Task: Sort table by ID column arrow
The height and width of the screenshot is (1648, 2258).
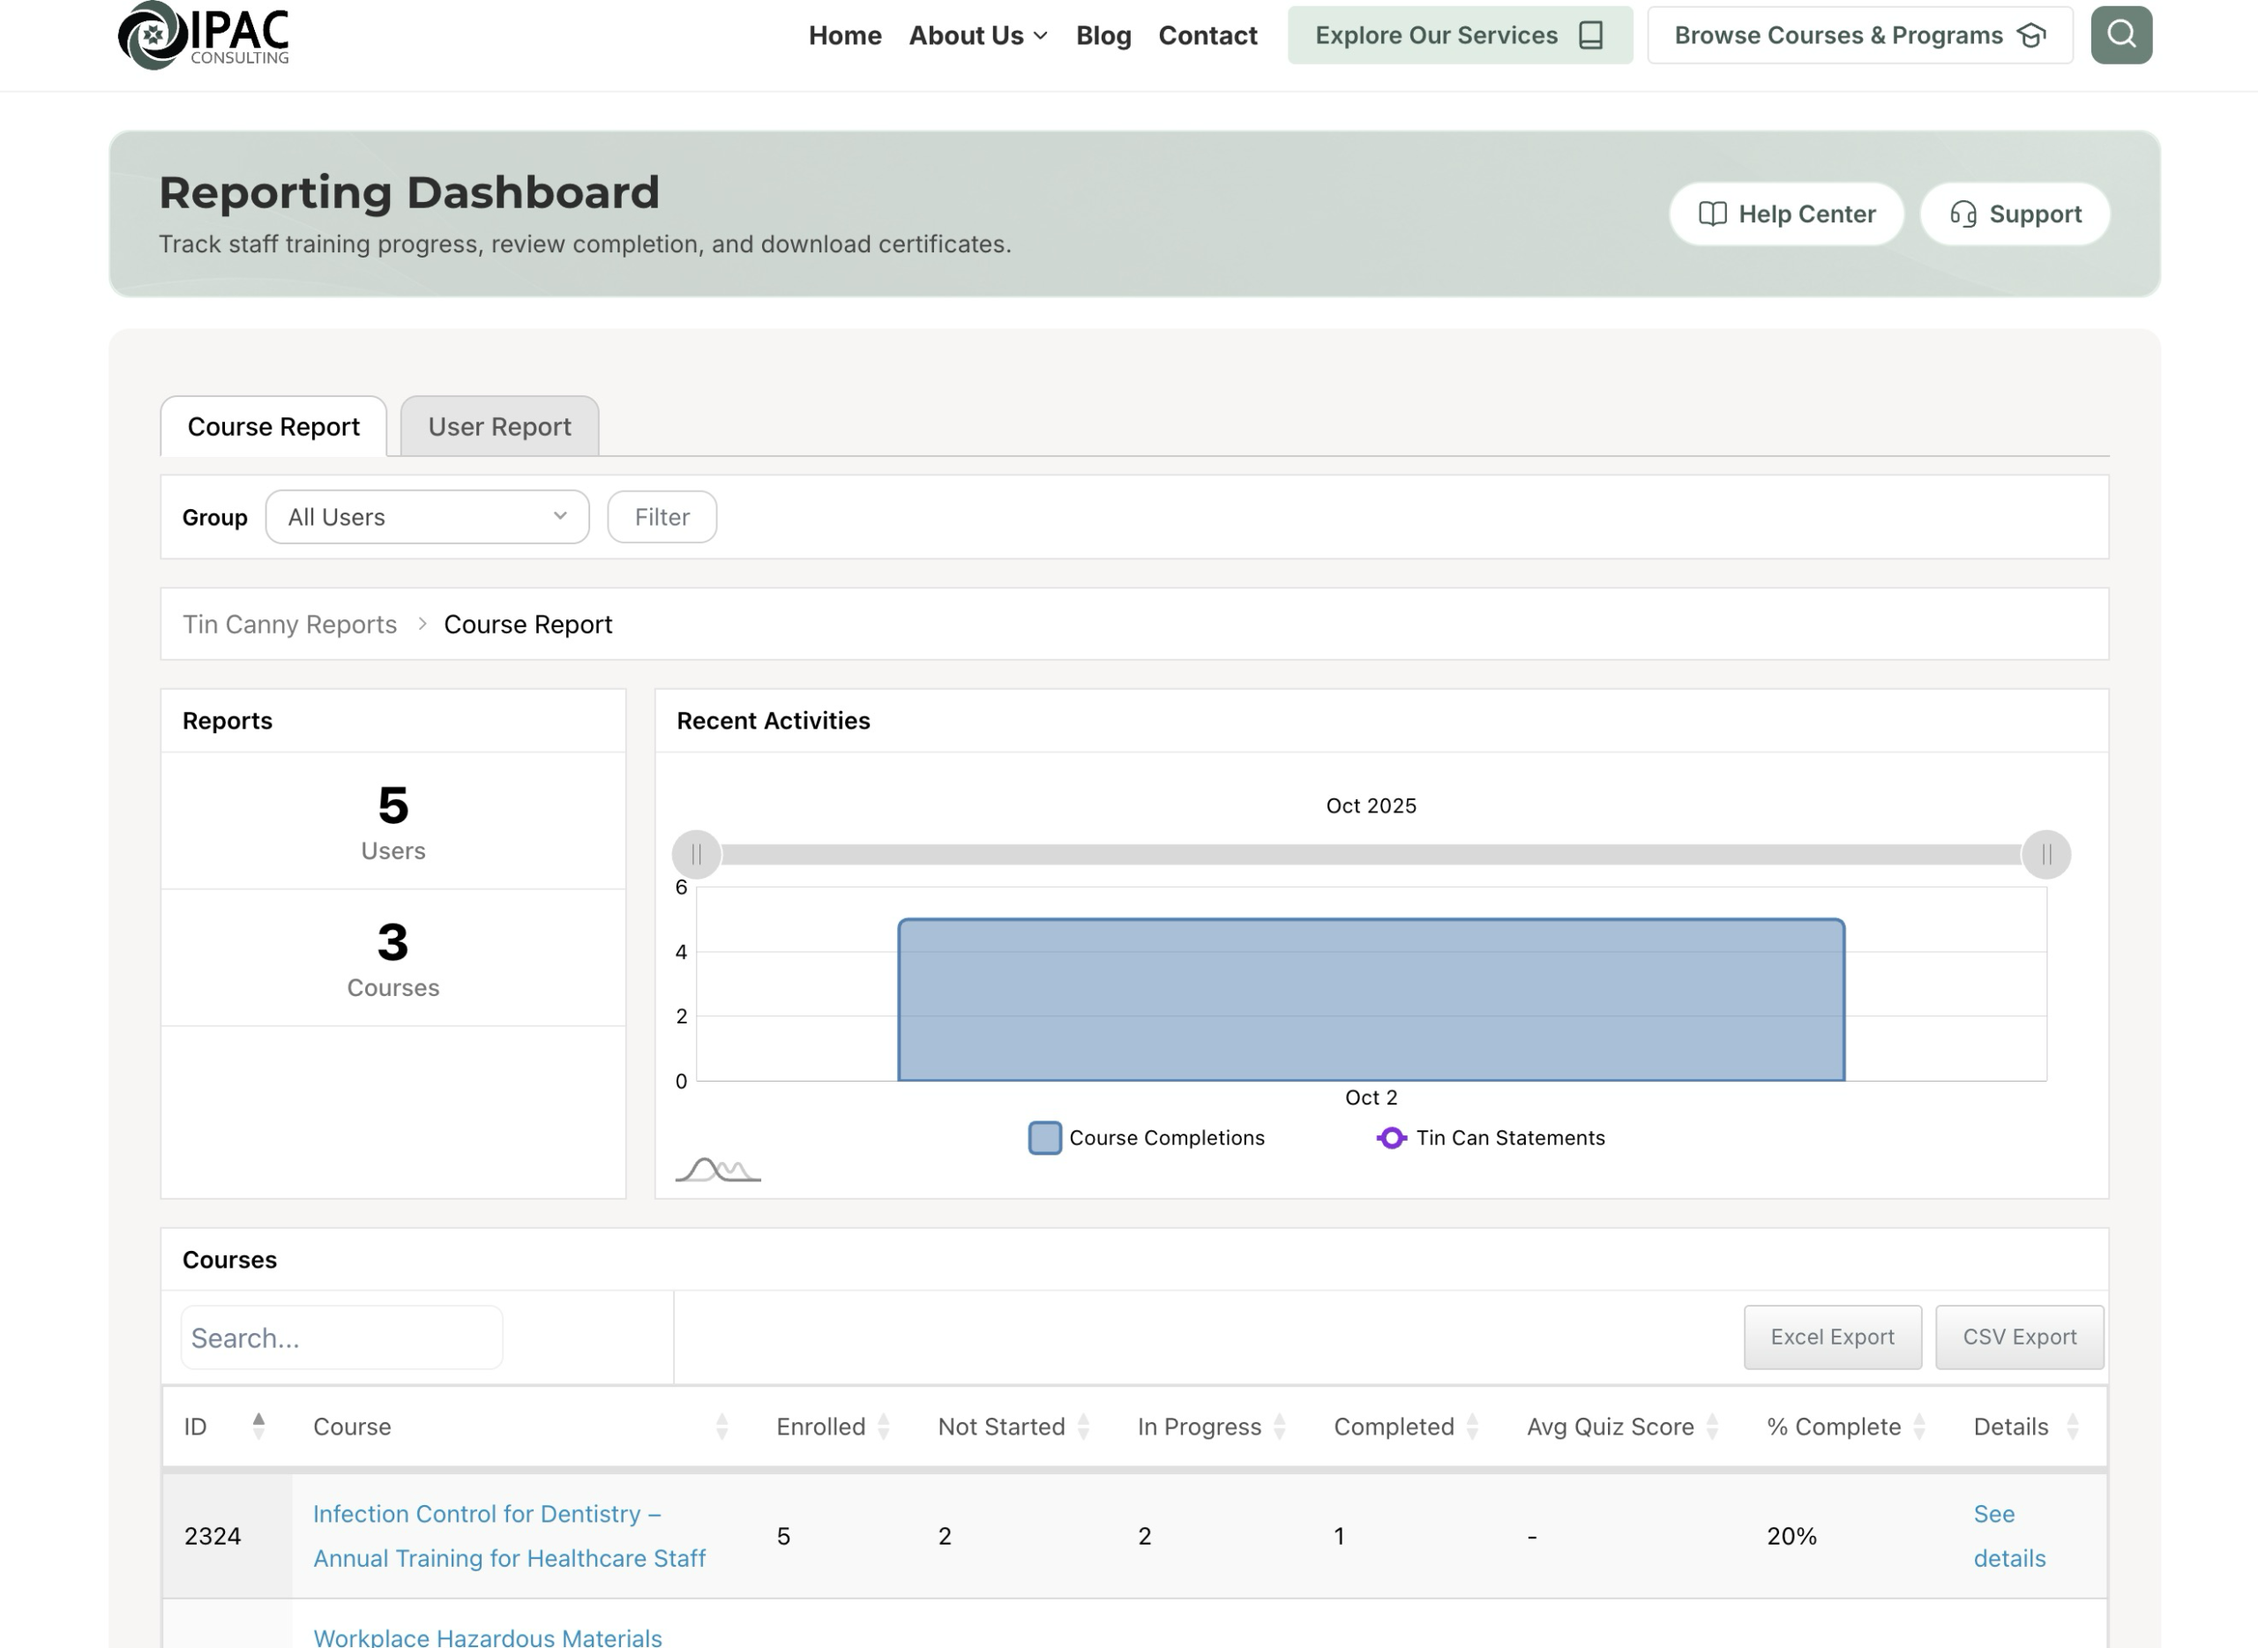Action: tap(258, 1426)
